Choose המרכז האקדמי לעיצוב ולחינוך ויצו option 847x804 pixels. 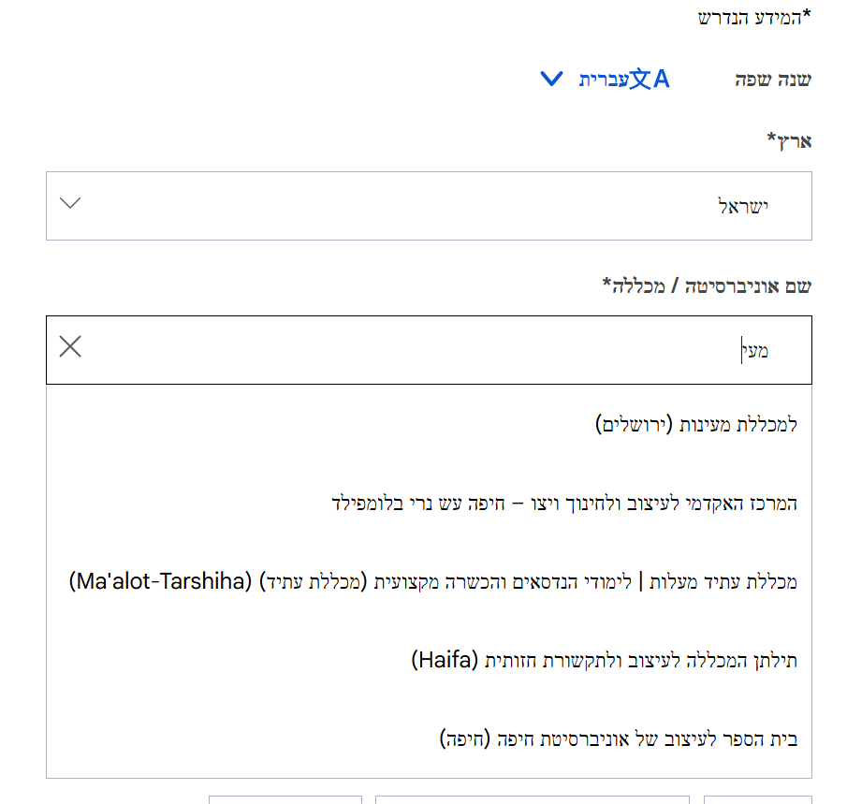pos(564,503)
